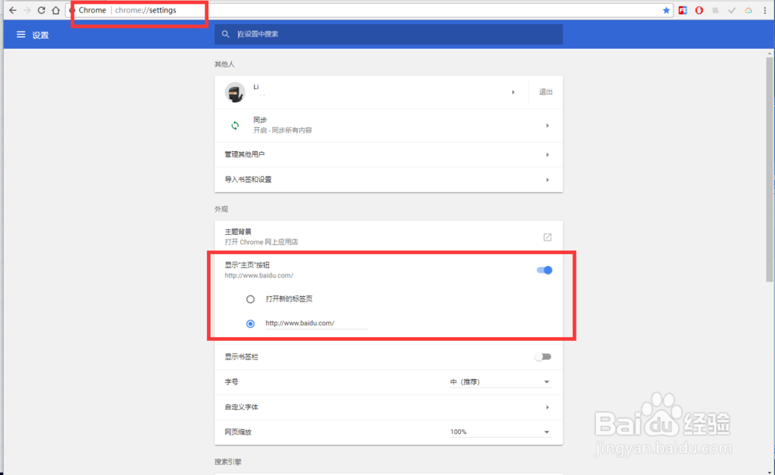
Task: Edit the home page URL text field
Action: (316, 323)
